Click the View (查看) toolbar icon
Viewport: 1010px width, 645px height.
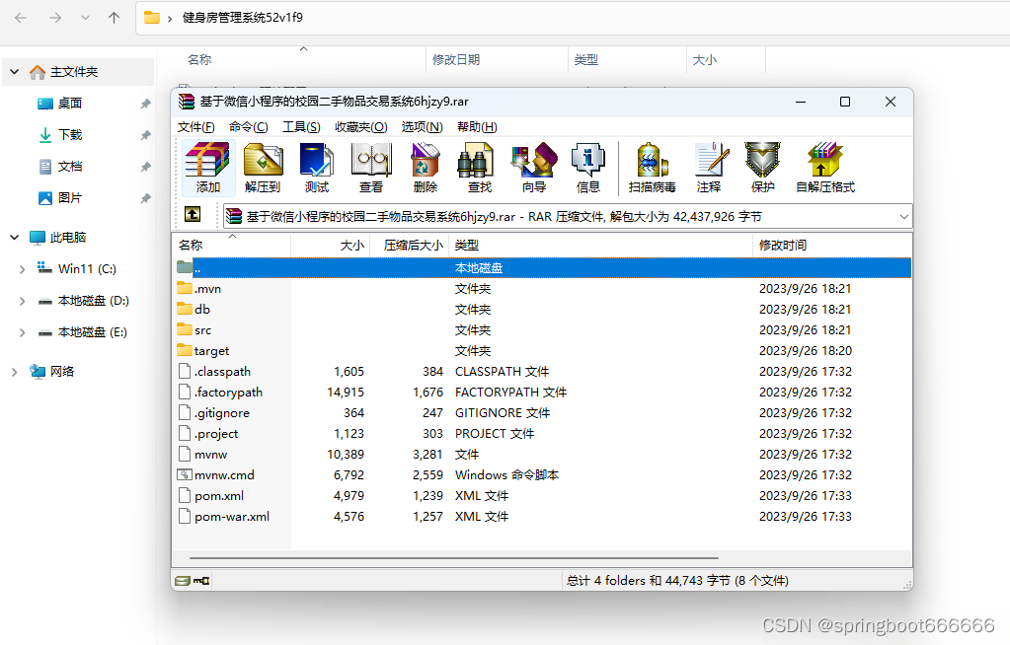[371, 168]
